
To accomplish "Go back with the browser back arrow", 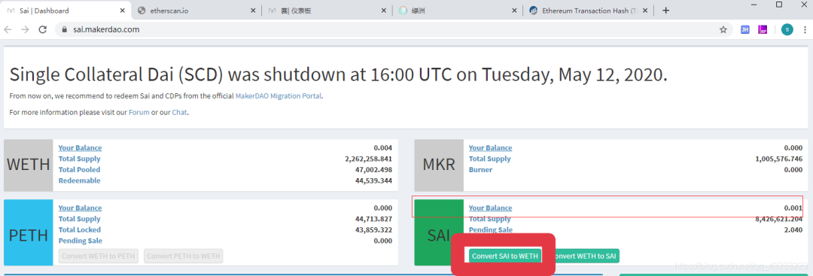I will click(x=8, y=29).
